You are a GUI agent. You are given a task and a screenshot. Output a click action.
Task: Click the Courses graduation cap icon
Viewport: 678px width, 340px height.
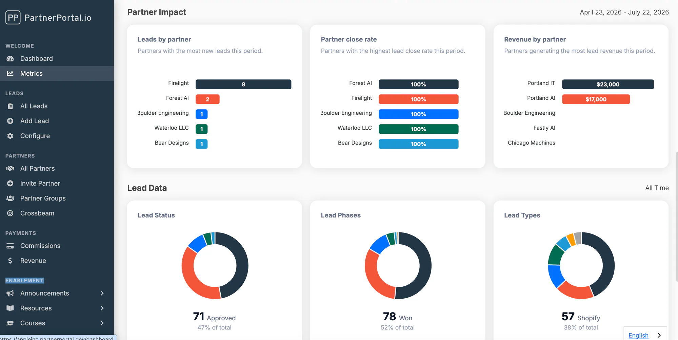click(10, 323)
